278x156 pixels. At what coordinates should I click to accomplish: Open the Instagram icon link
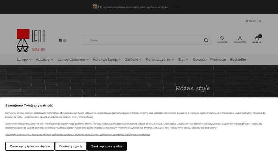tap(64, 40)
